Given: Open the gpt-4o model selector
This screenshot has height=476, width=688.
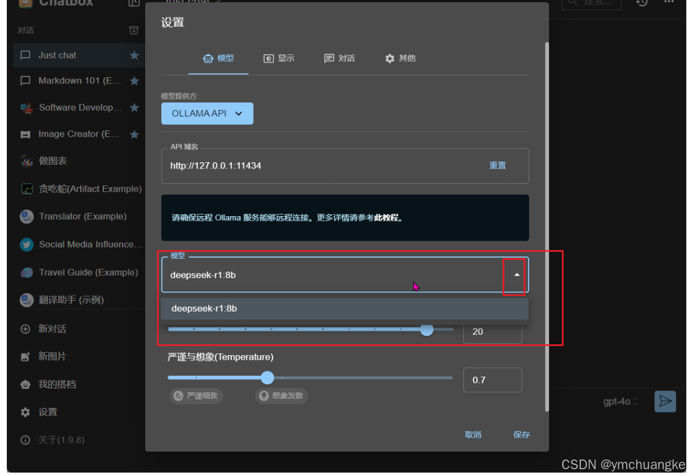Looking at the screenshot, I should (619, 402).
